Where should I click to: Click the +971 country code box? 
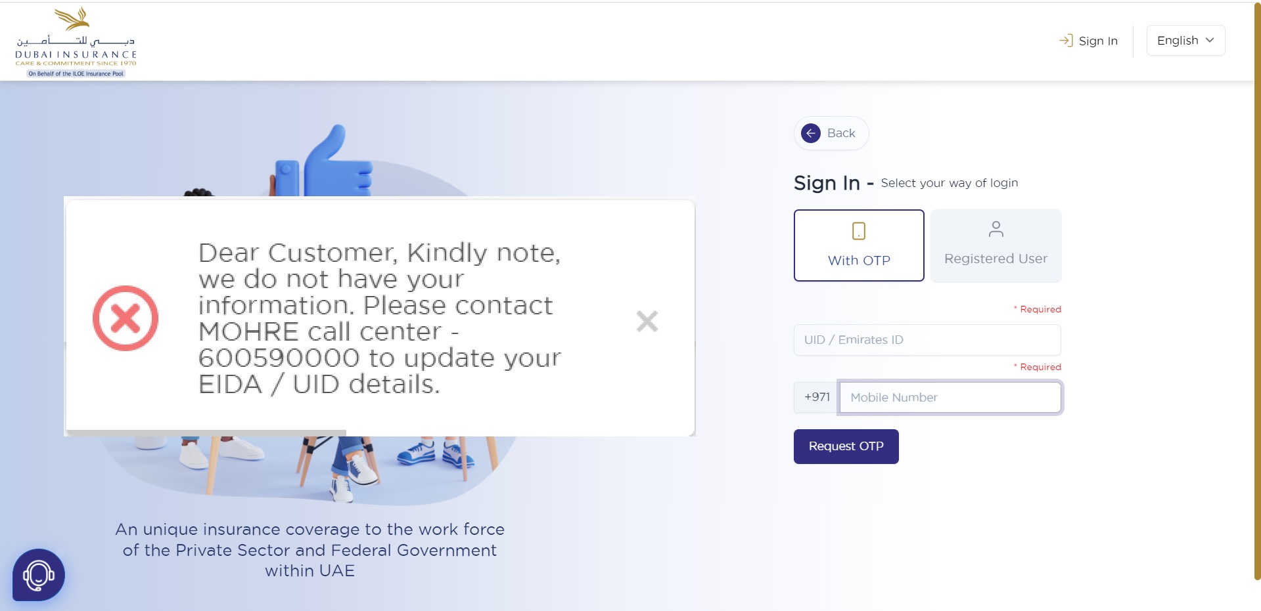pos(816,397)
